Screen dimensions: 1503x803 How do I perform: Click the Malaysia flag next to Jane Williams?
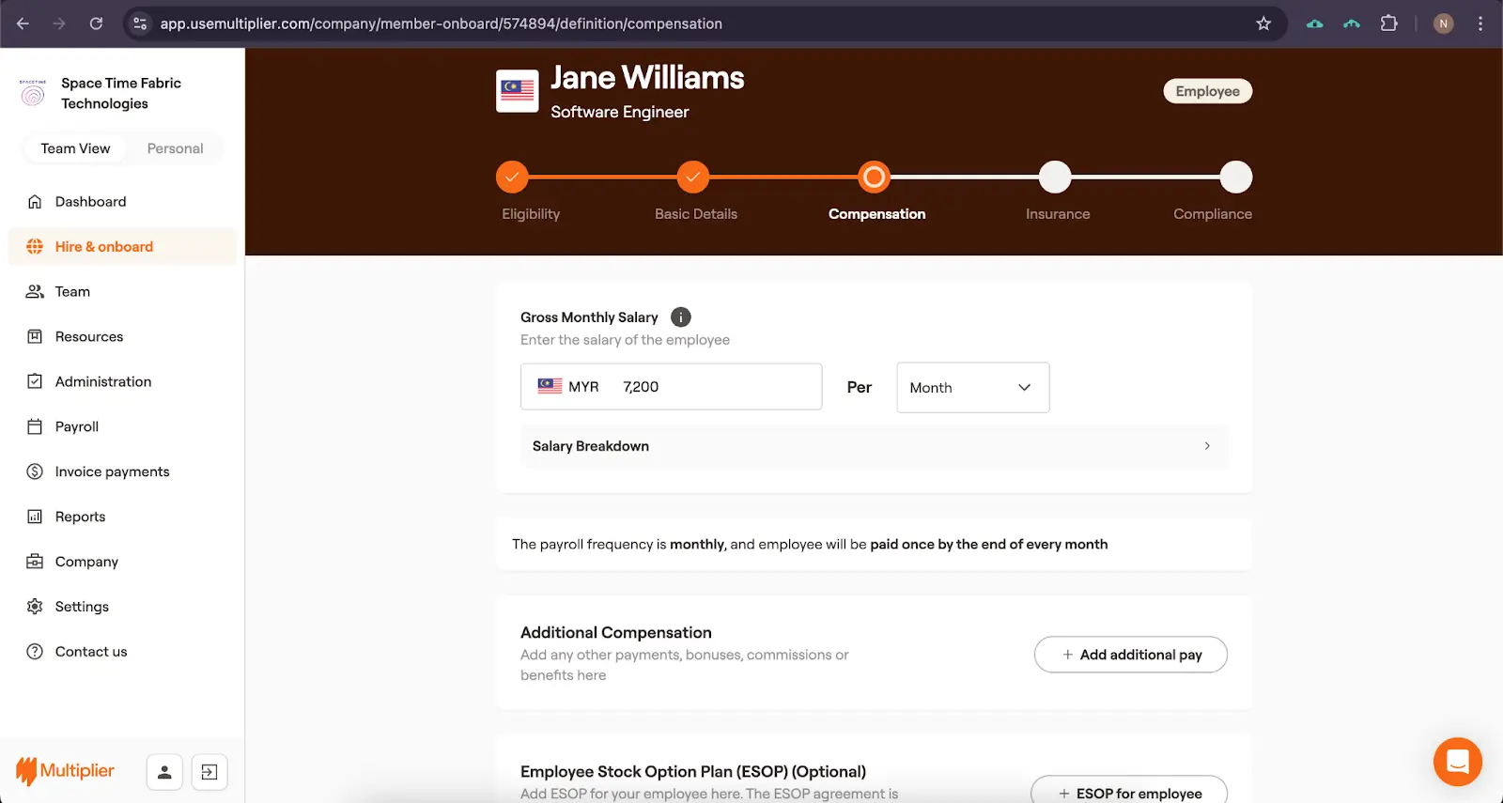[x=518, y=91]
